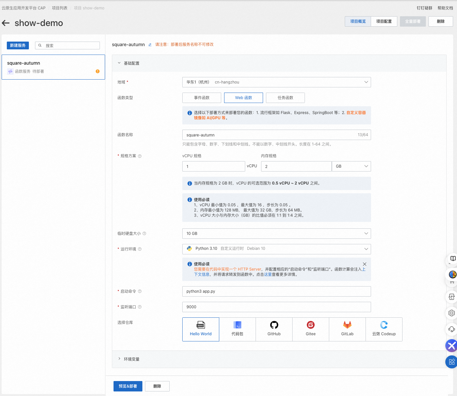This screenshot has height=396, width=457.
Task: Switch to 项目概览 tab
Action: pos(358,21)
